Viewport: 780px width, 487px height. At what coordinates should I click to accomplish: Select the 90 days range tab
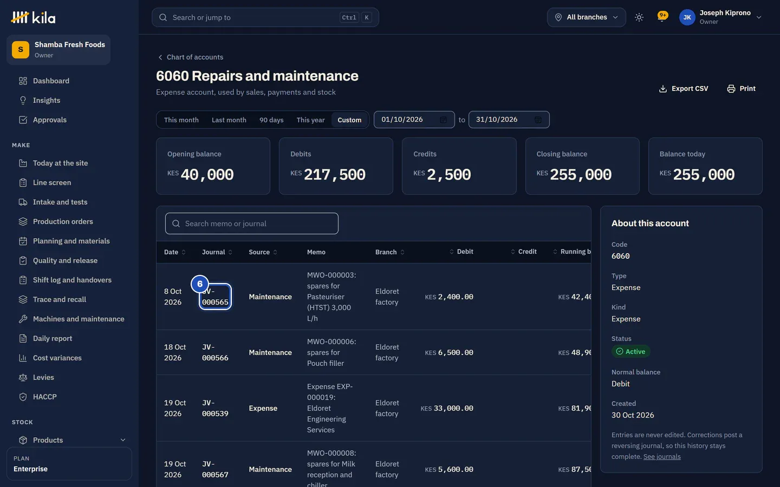(271, 120)
